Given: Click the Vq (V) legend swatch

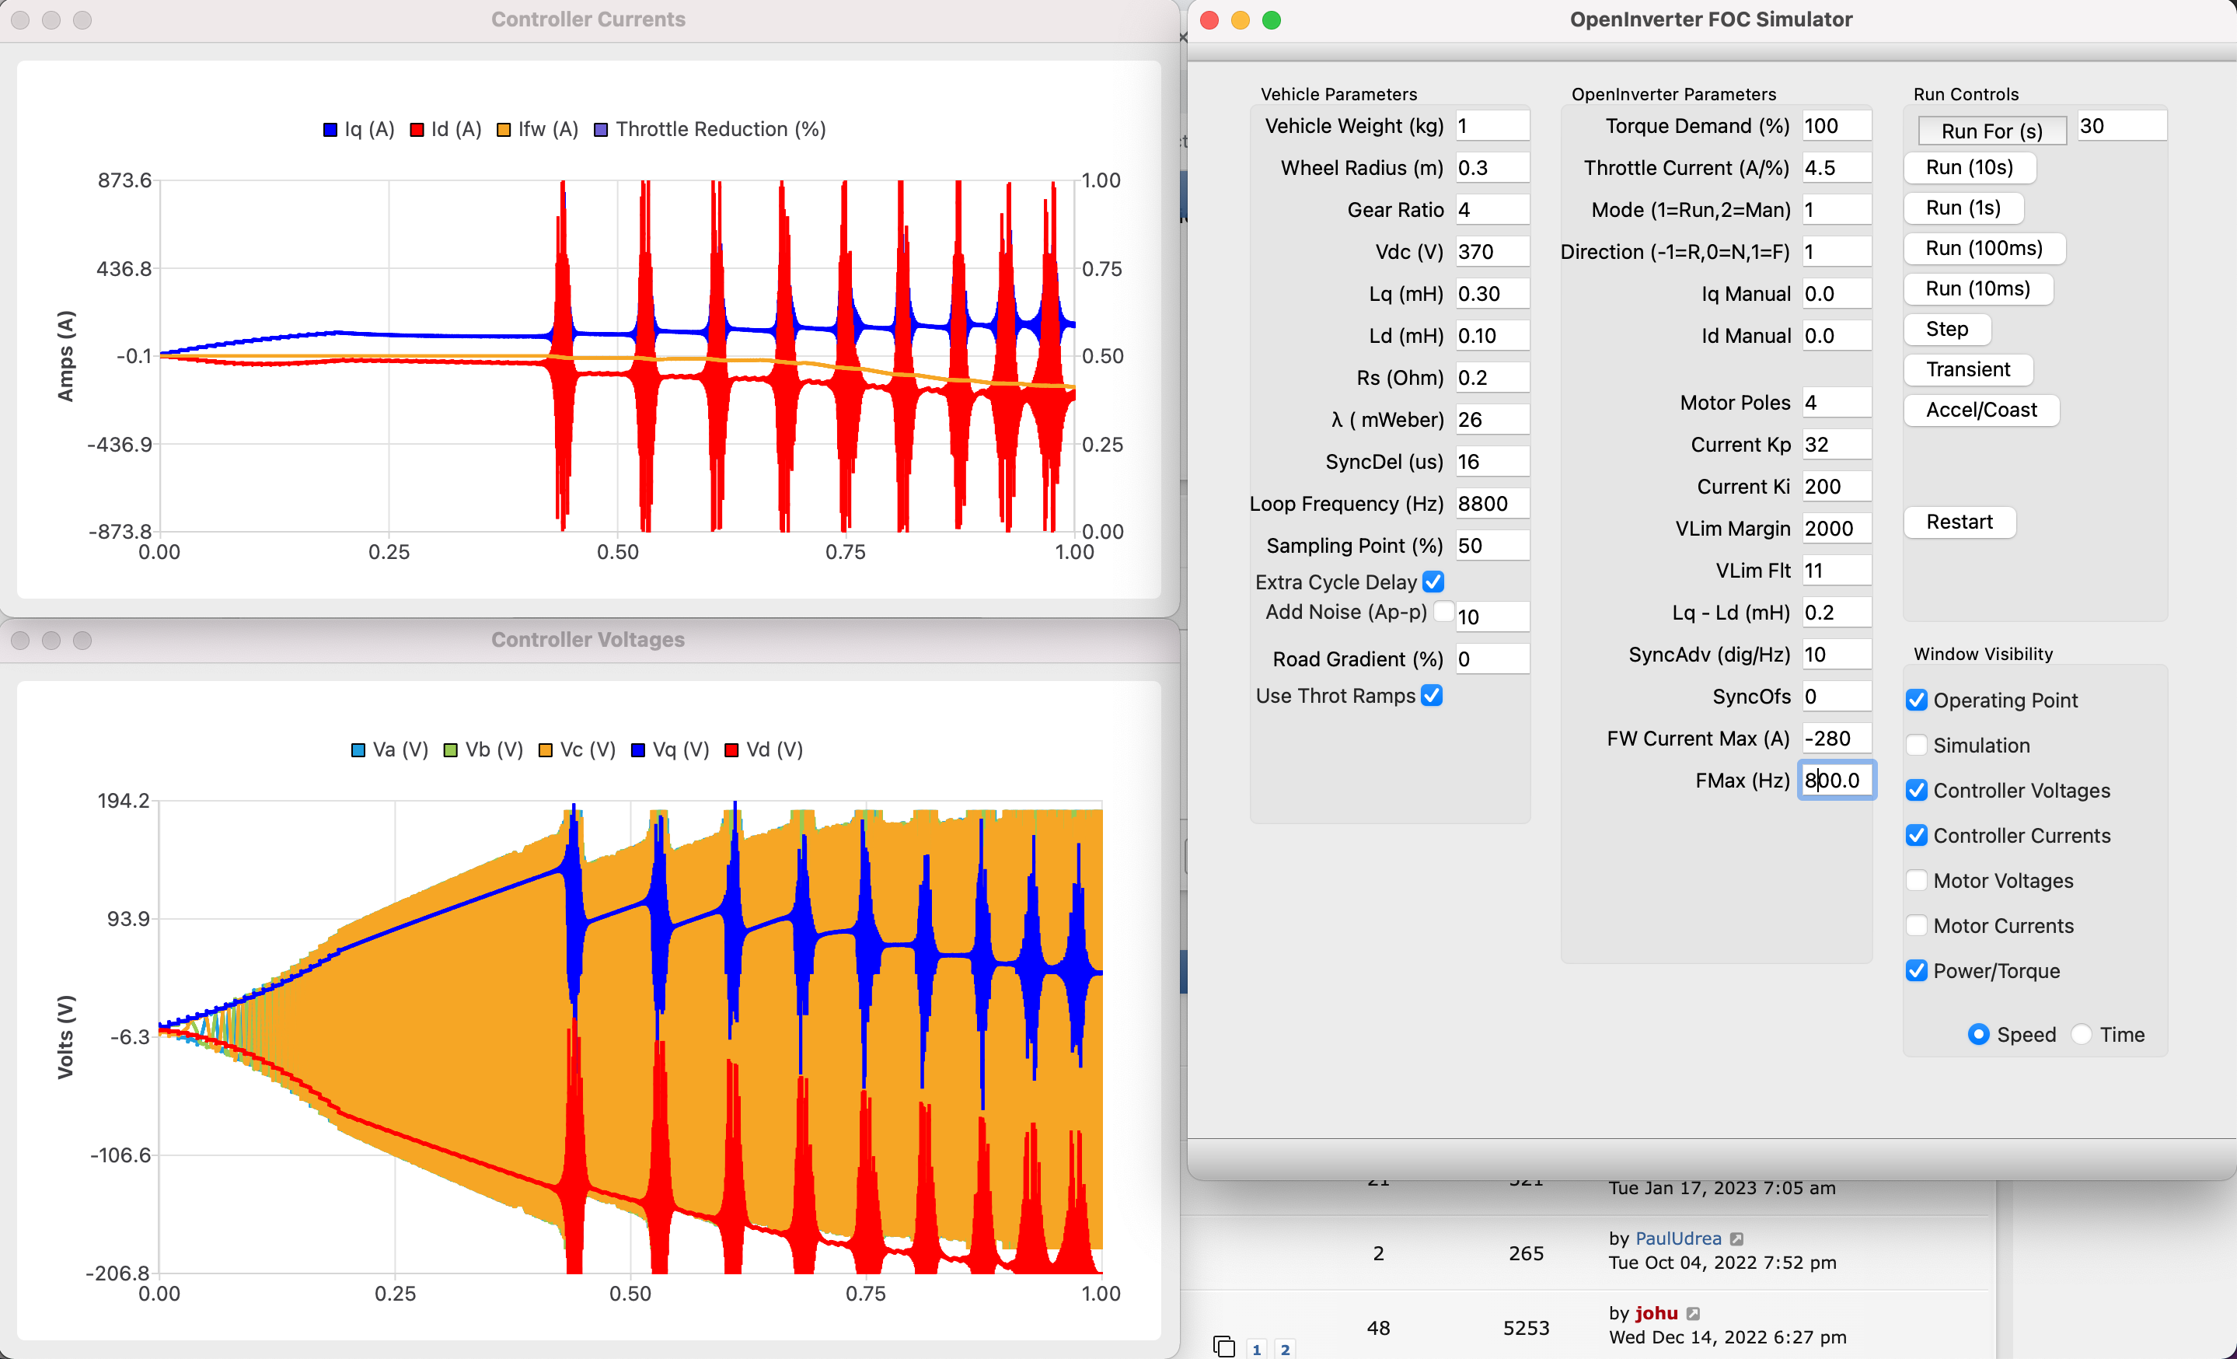Looking at the screenshot, I should [638, 749].
